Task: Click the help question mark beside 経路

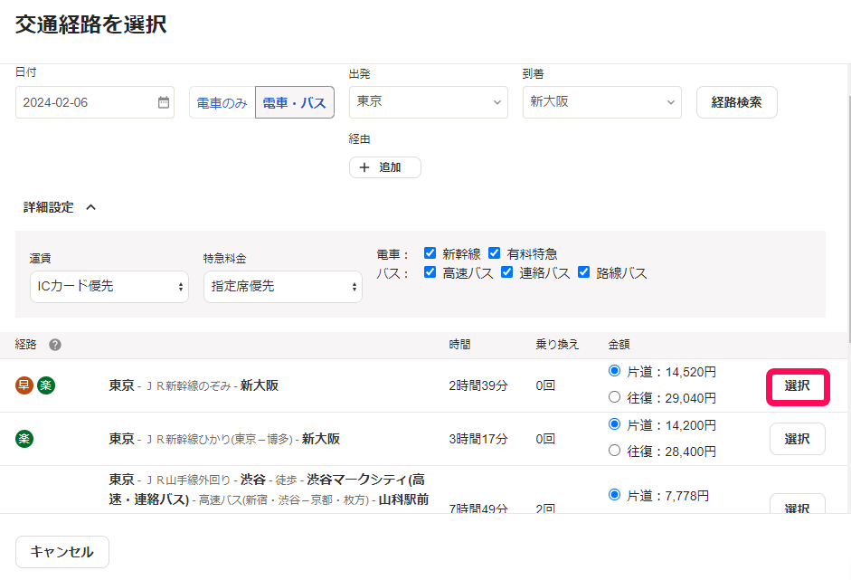Action: click(x=55, y=345)
